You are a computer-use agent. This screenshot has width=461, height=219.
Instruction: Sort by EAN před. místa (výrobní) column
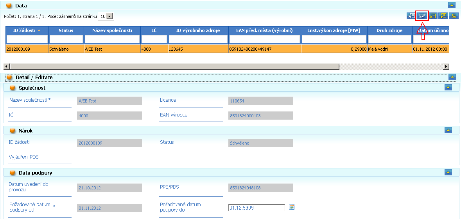click(x=265, y=30)
